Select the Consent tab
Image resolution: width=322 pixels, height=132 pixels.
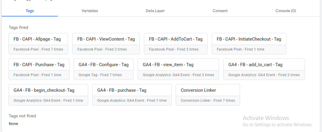pos(220,11)
